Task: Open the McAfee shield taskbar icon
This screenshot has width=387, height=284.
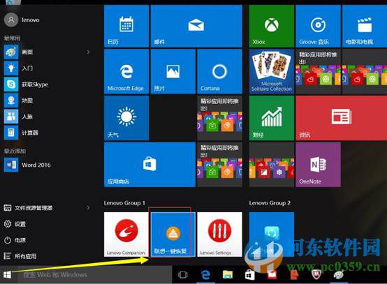Action: (x=316, y=275)
